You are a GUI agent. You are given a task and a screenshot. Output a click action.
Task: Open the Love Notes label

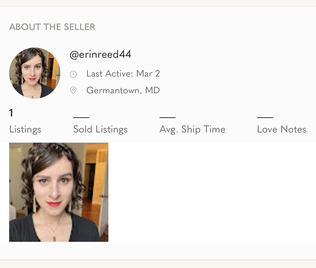coord(282,129)
